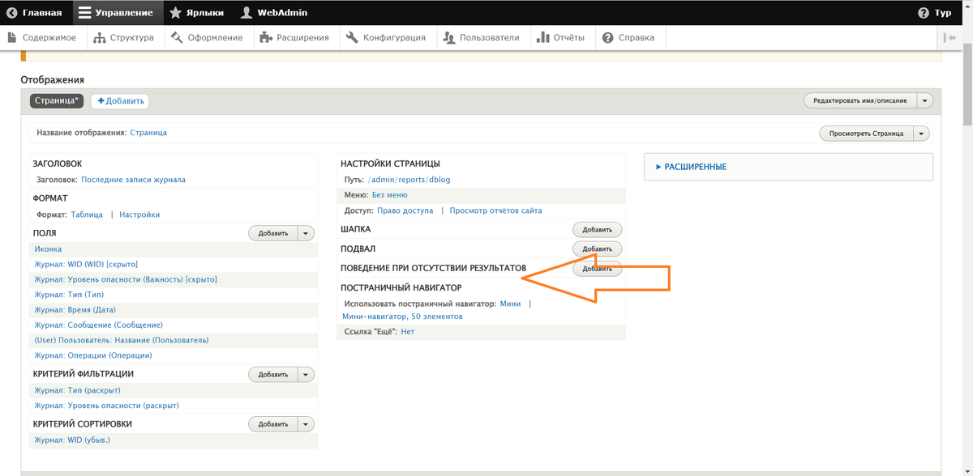Edit Ссылка "Ещё" value Нет

[408, 332]
